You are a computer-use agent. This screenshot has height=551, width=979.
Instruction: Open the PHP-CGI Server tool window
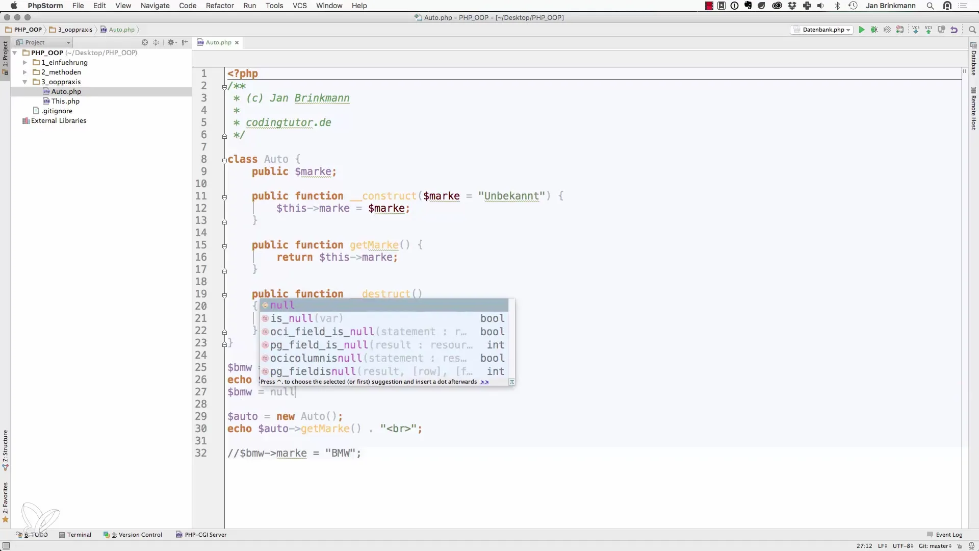[x=201, y=535]
